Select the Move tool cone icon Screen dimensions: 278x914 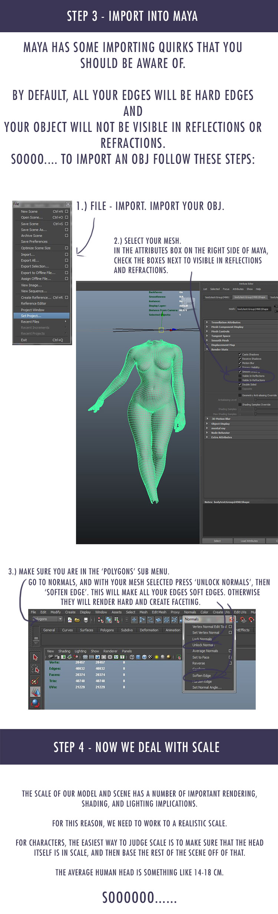coord(35,692)
